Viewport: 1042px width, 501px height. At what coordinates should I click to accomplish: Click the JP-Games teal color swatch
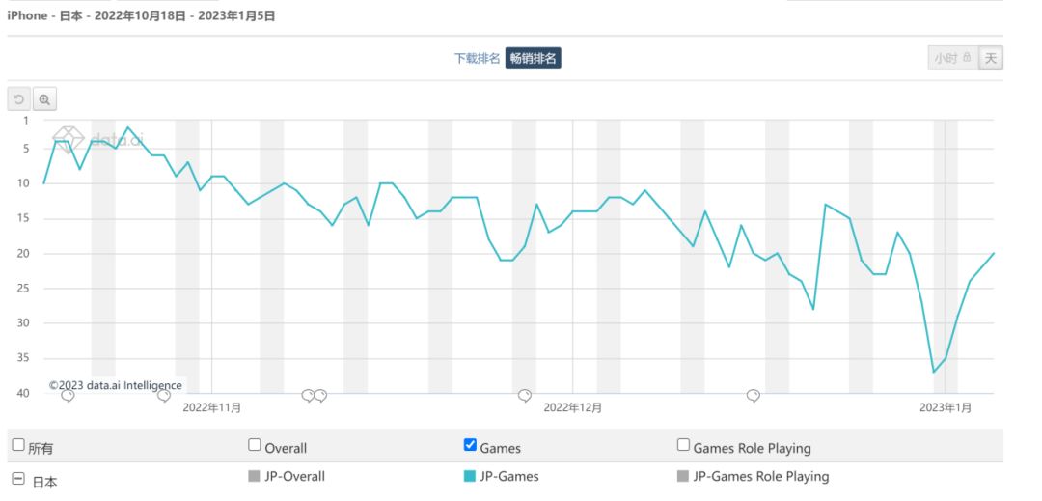click(470, 476)
